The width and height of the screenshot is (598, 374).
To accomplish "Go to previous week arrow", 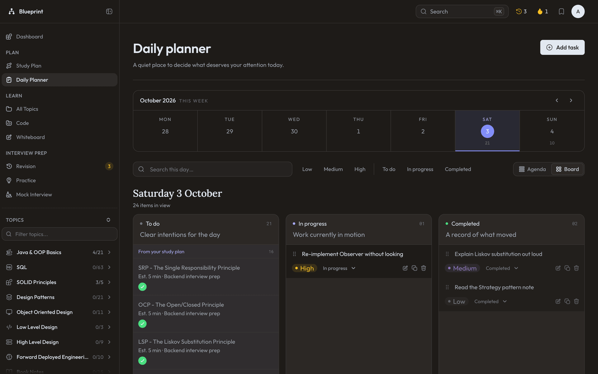I will coord(557,100).
